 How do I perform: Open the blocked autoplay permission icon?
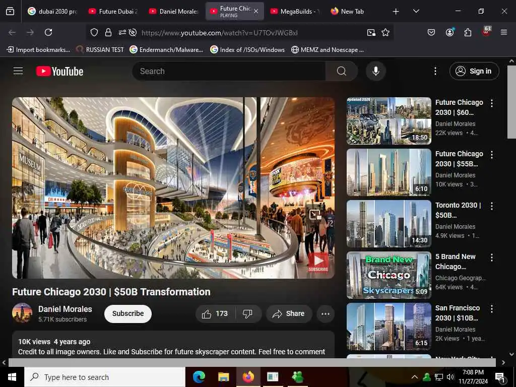pyautogui.click(x=133, y=32)
